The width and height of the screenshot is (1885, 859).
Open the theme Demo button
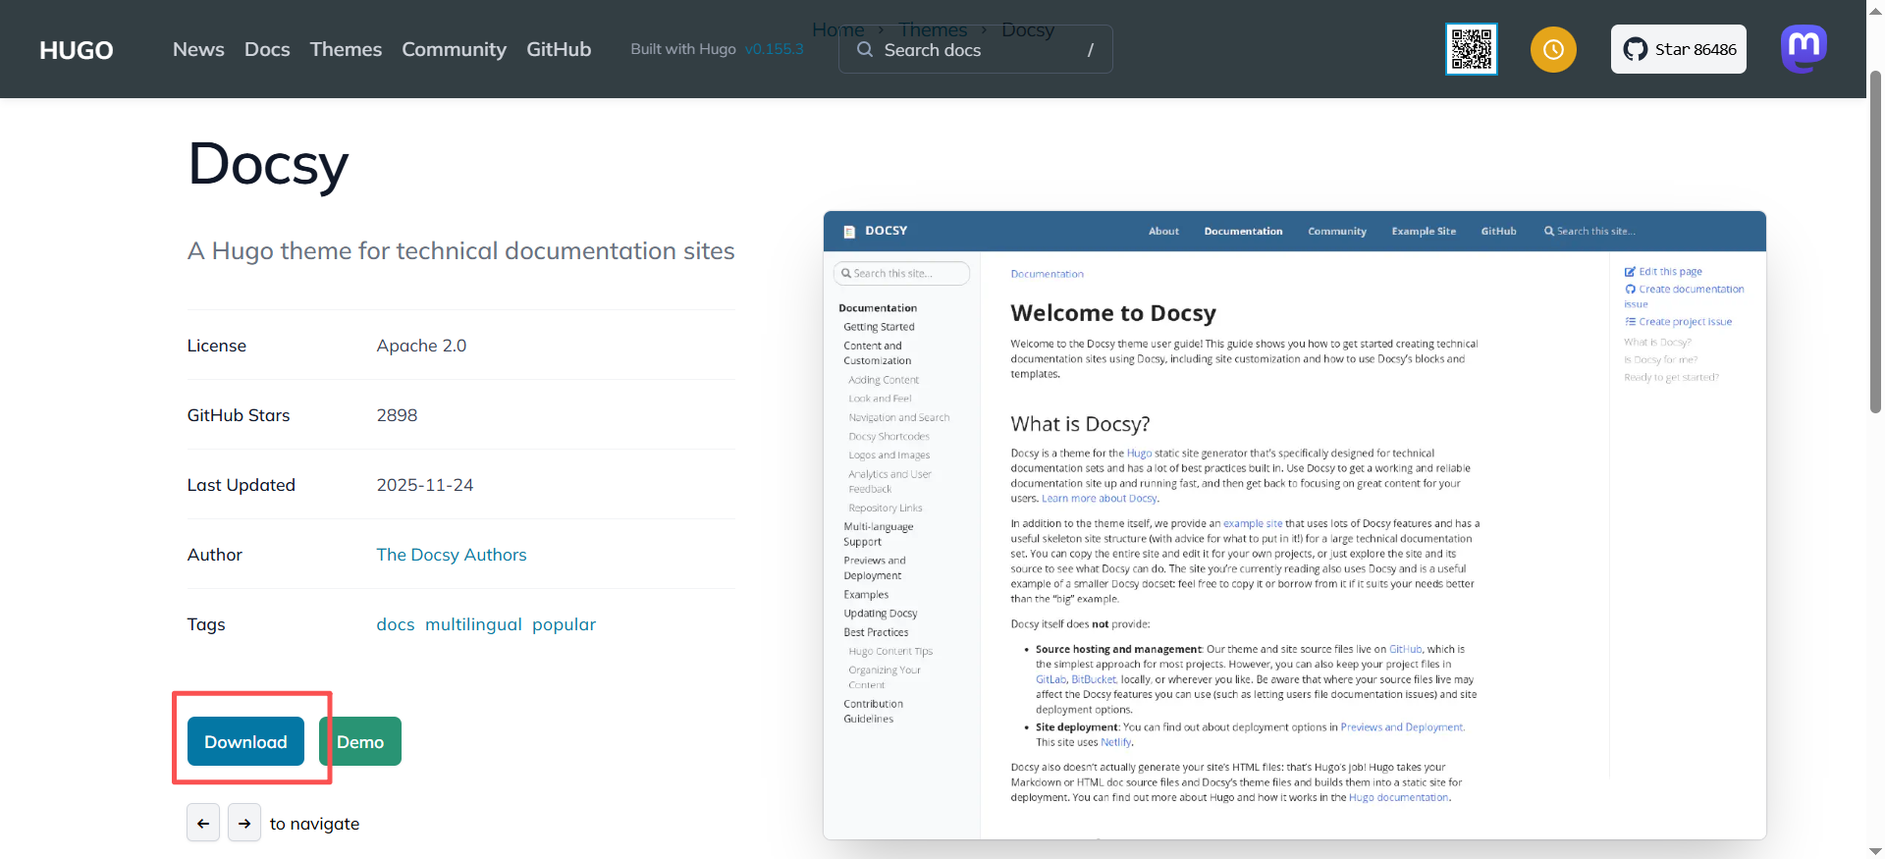[x=360, y=741]
